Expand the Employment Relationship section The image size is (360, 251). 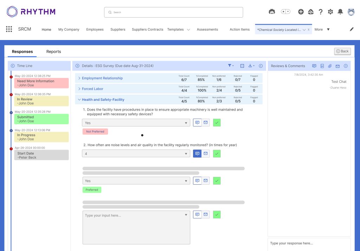coord(79,78)
